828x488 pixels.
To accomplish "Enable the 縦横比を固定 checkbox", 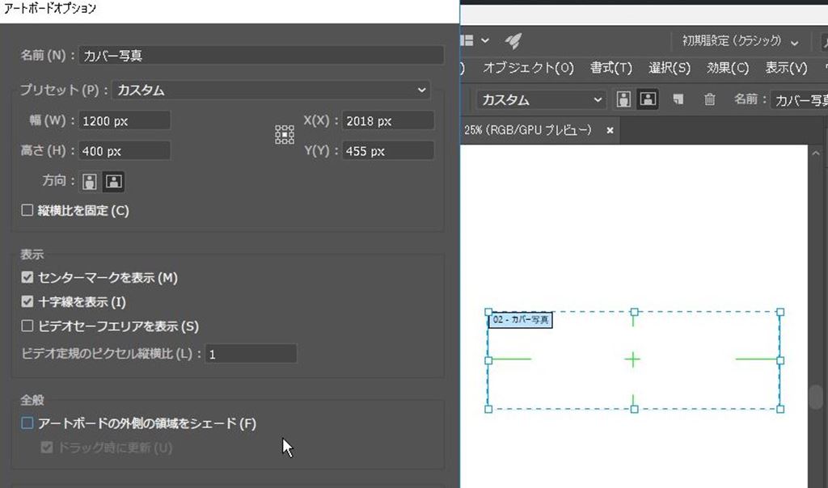I will pos(27,211).
